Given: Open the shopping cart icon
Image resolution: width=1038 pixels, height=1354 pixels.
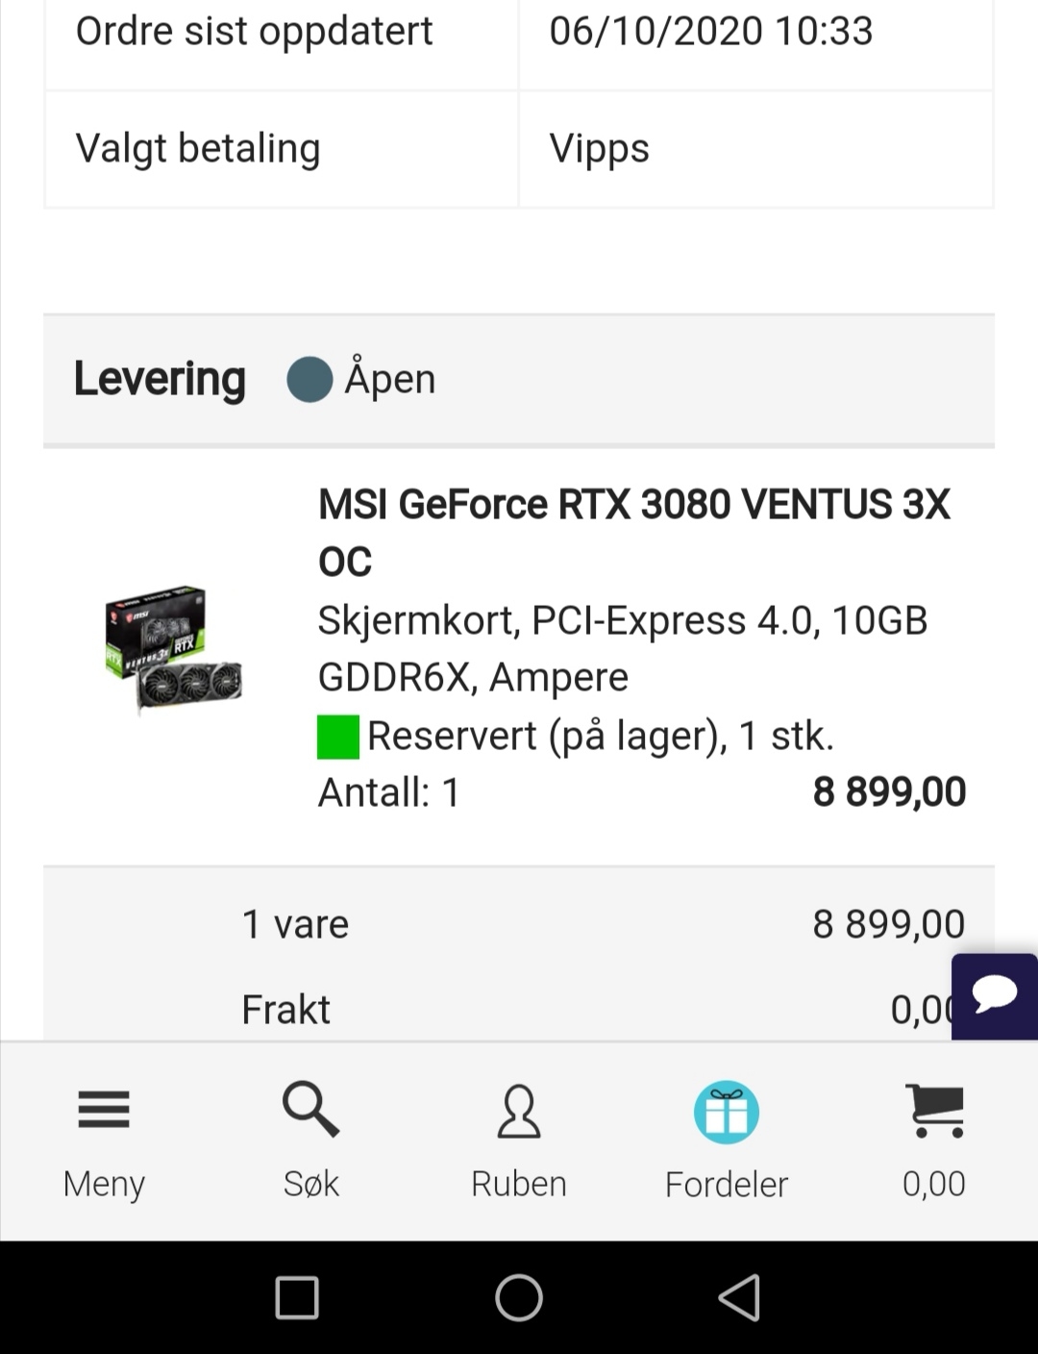Looking at the screenshot, I should 935,1111.
